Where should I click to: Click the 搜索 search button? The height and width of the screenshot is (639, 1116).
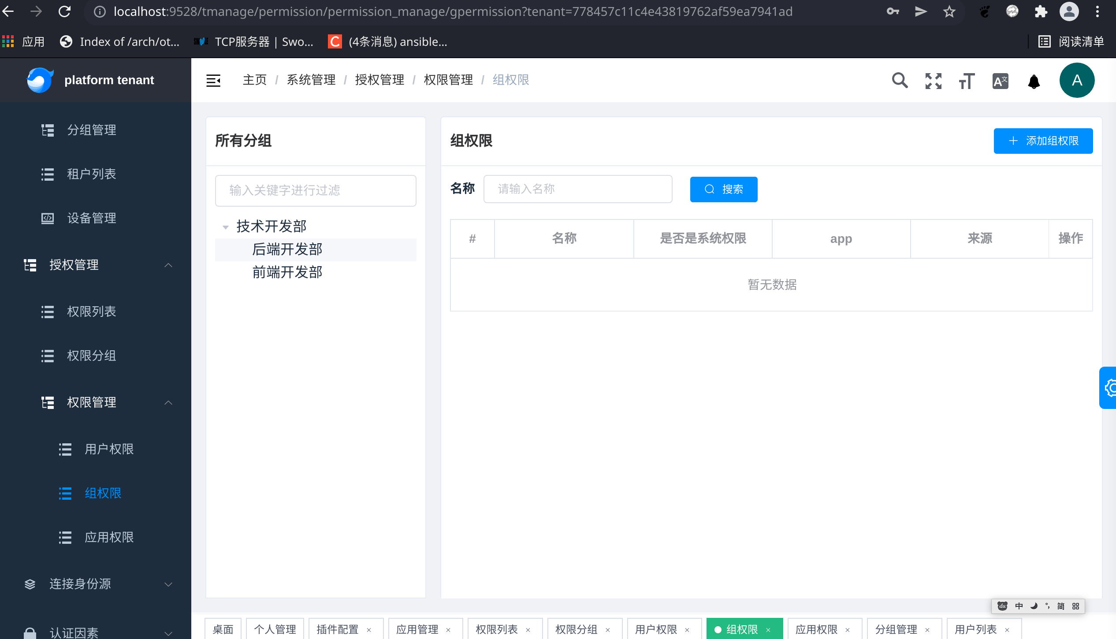(723, 189)
